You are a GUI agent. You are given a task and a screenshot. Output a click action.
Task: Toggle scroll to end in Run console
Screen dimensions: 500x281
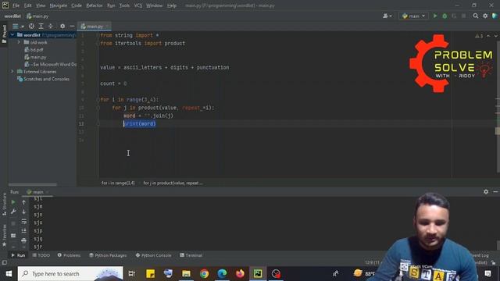coord(24,231)
